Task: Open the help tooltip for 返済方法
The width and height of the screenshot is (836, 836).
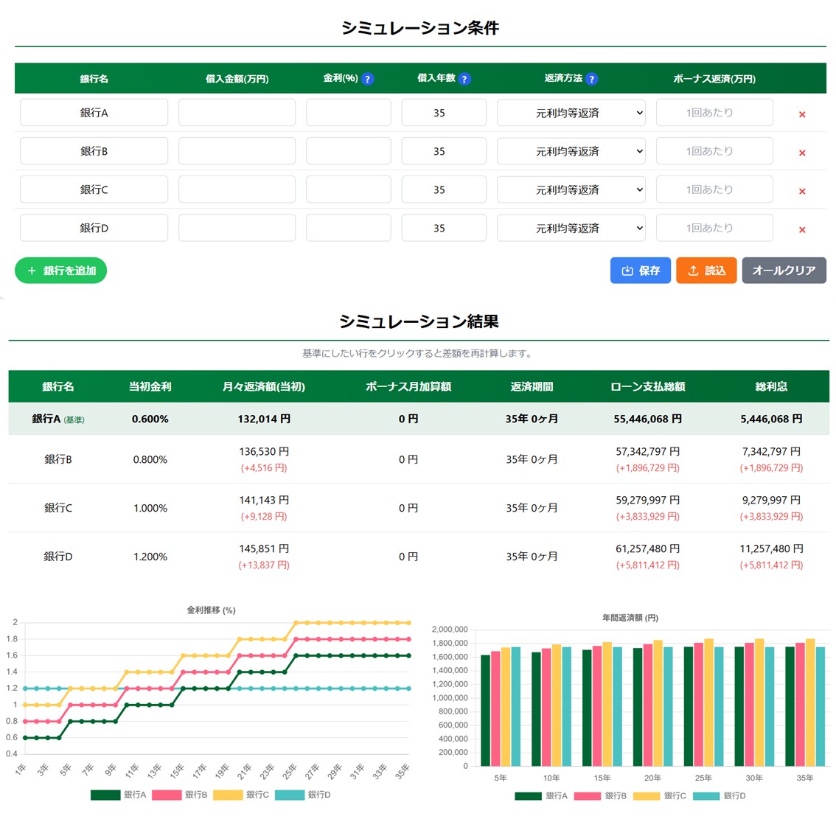Action: tap(591, 79)
